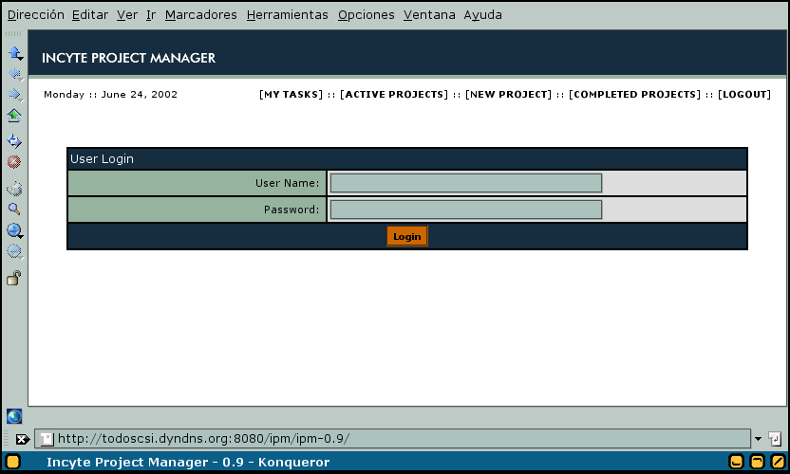Expand the URL history dropdown arrow
790x474 pixels.
(x=759, y=439)
